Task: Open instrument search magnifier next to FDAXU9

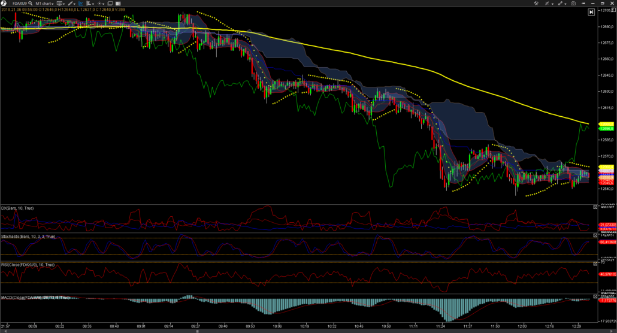Action: pos(31,3)
